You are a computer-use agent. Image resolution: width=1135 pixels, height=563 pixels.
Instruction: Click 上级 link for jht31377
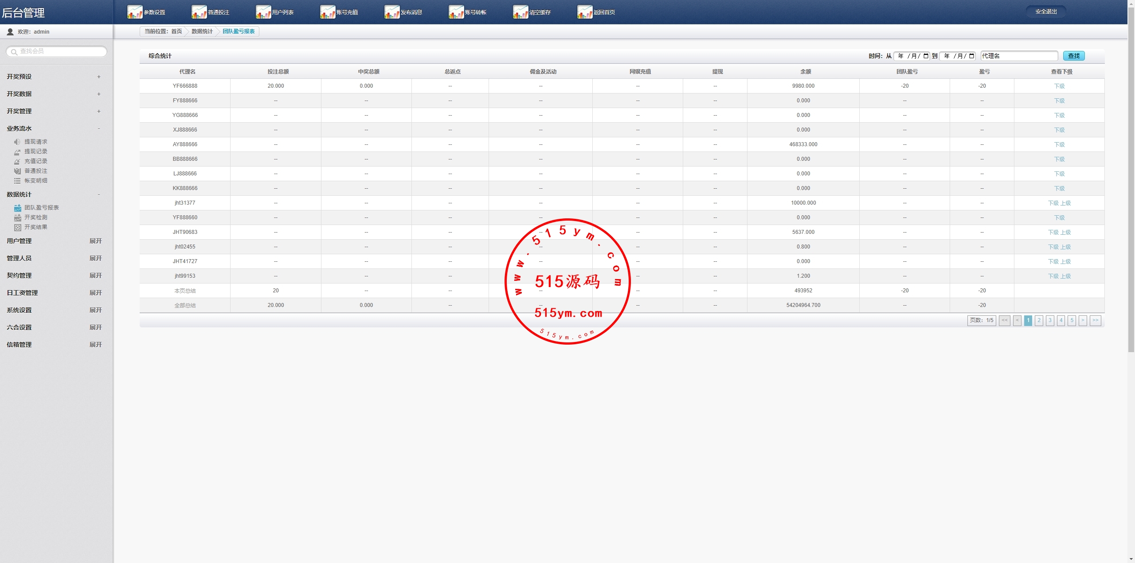(1065, 203)
